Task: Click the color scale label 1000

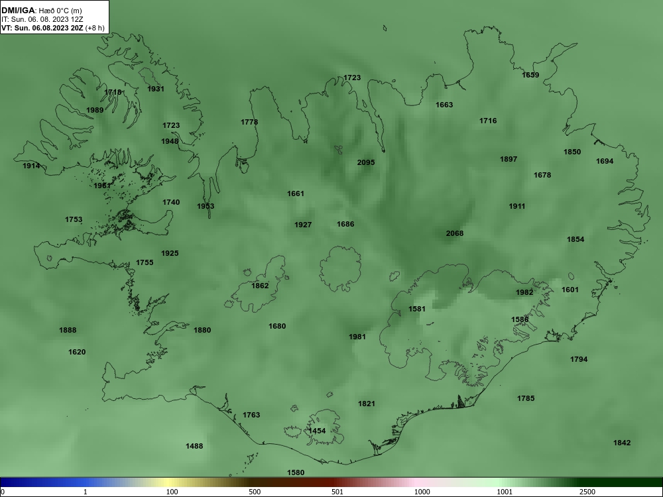Action: click(422, 492)
